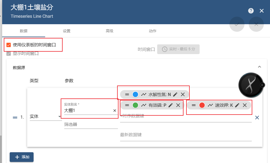Open the 高级 tab
This screenshot has width=270, height=163.
110,31
